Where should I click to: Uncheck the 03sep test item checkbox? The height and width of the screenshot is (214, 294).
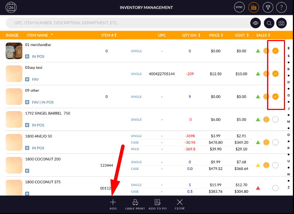275,74
